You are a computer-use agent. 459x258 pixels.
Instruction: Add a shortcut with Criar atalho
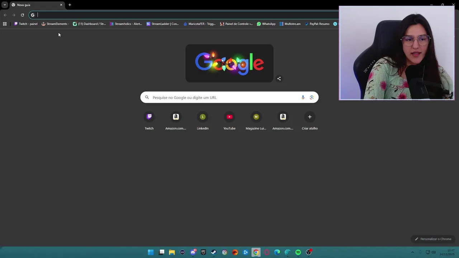310,121
